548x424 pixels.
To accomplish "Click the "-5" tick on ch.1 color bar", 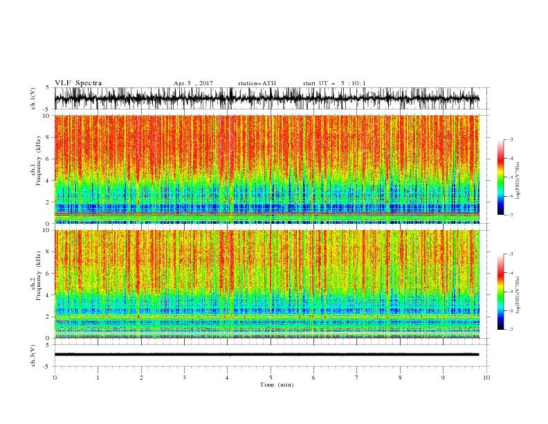I will [x=510, y=177].
